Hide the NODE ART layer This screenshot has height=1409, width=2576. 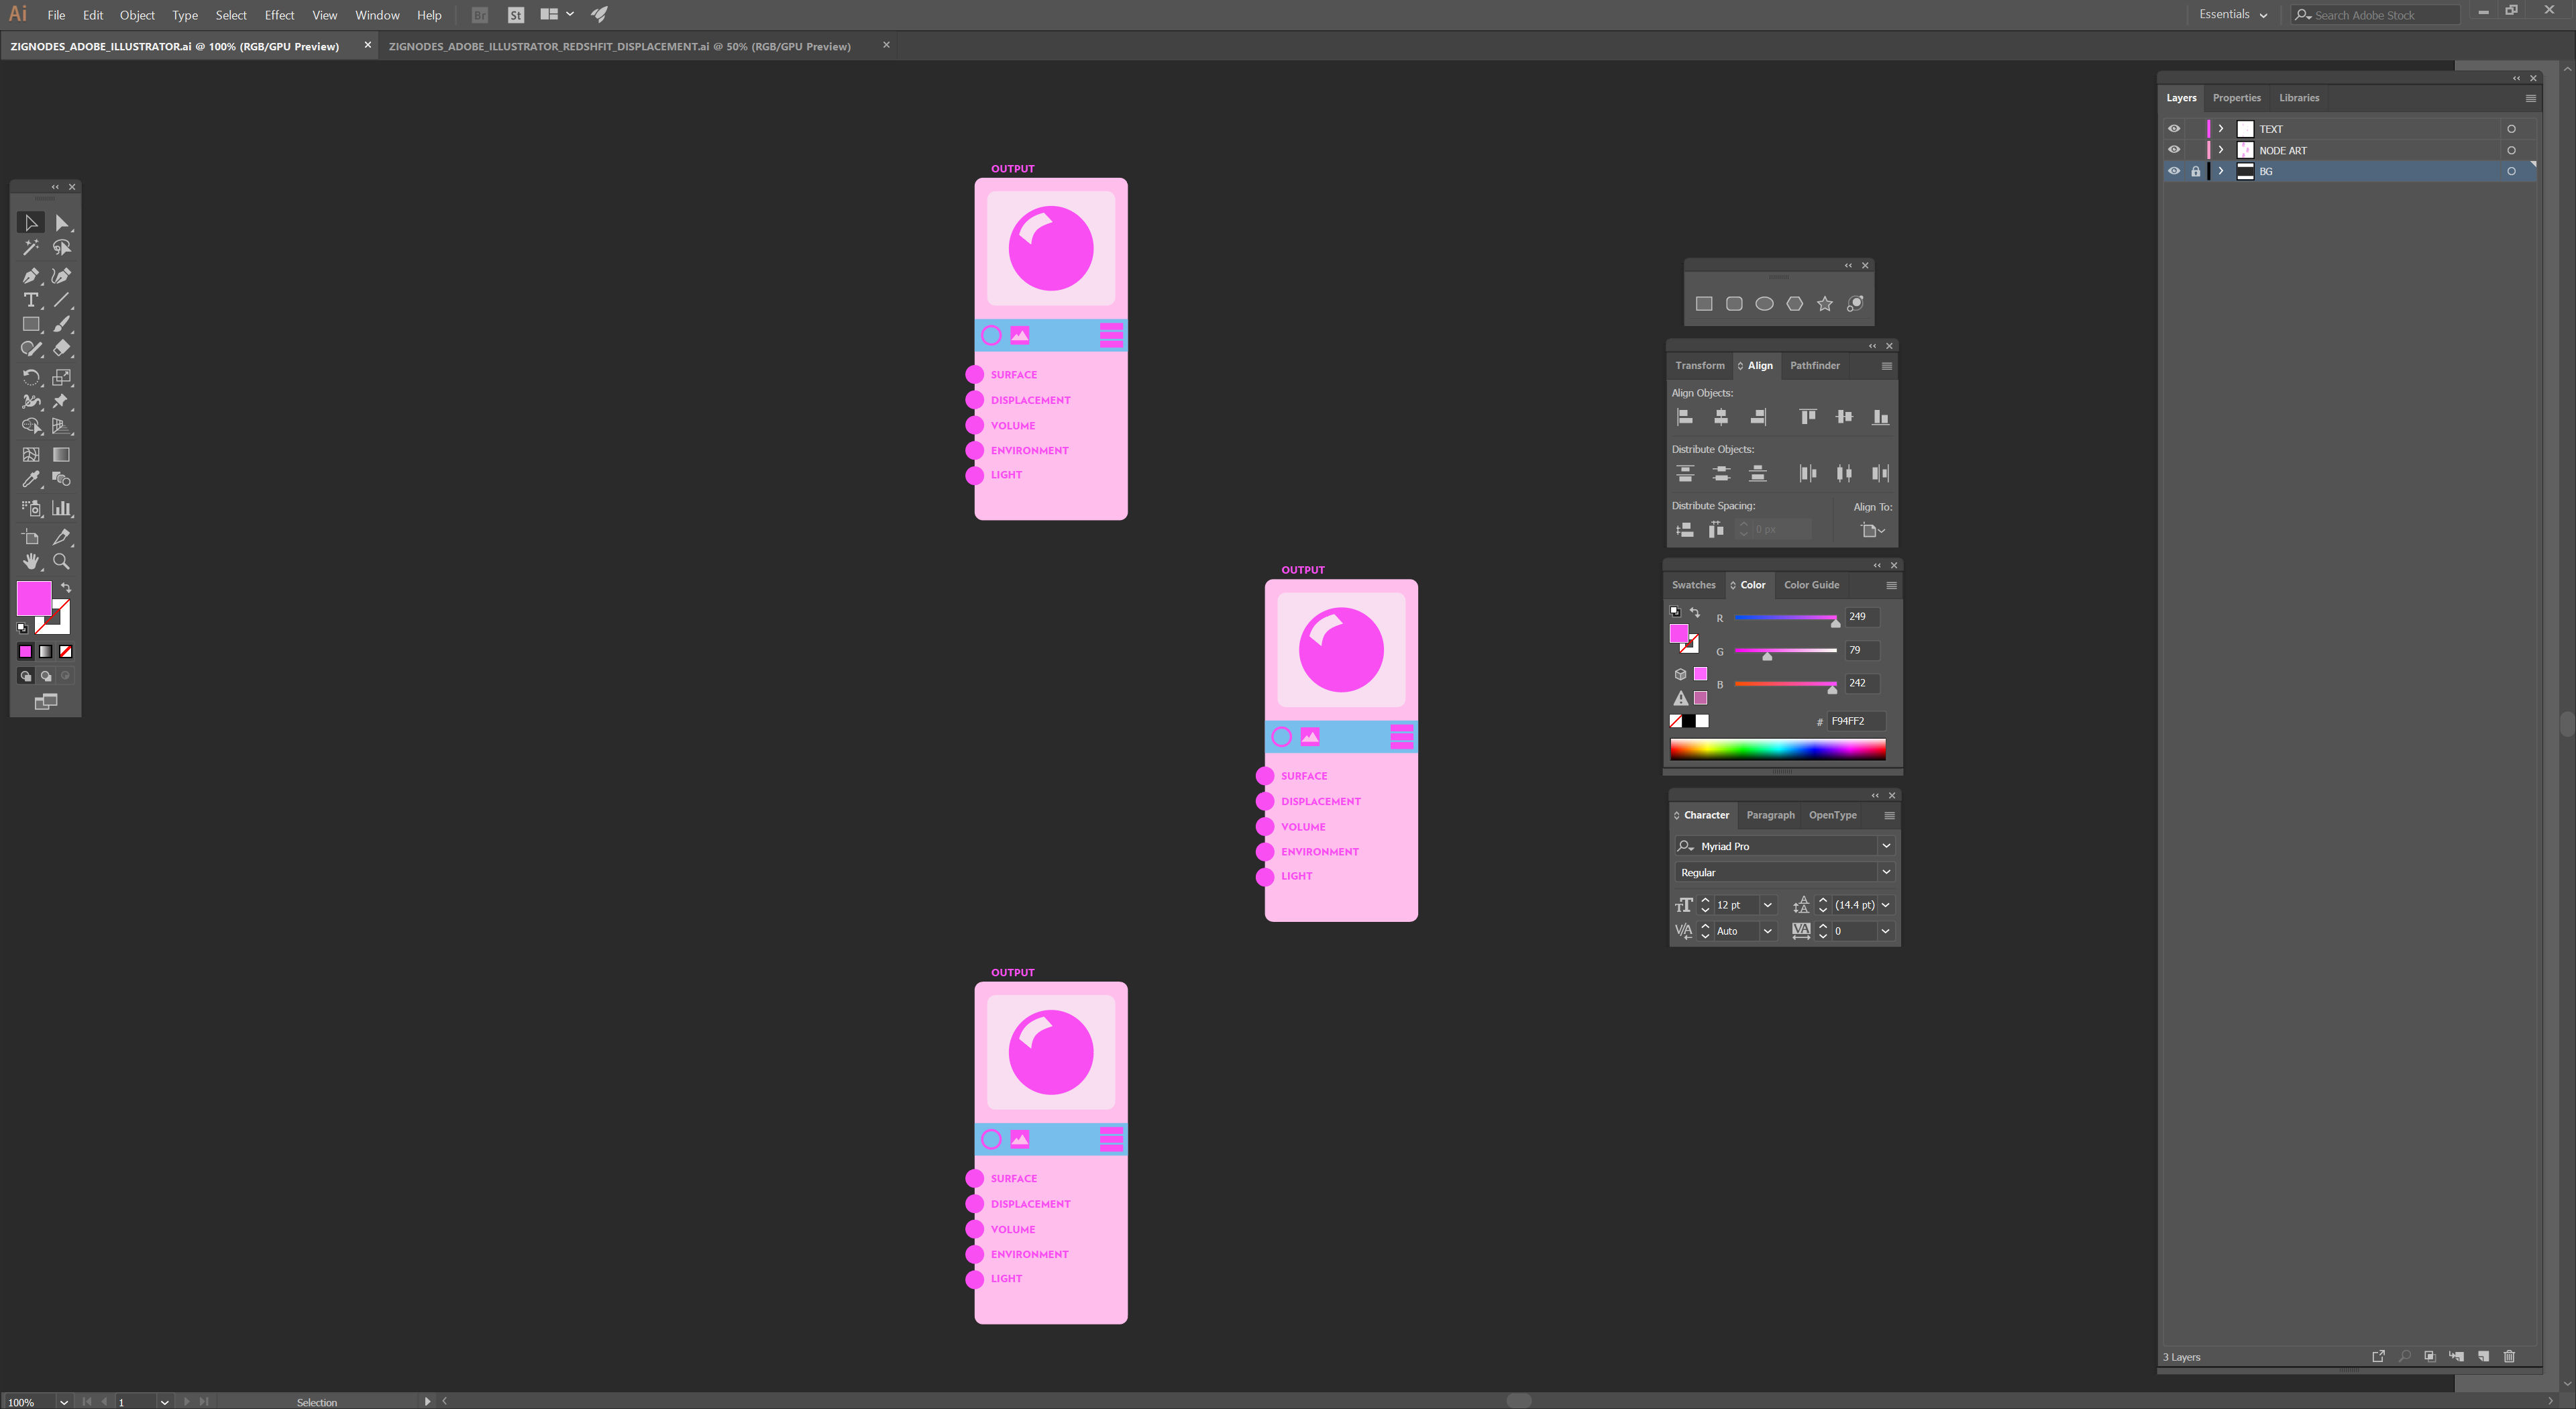pyautogui.click(x=2174, y=150)
